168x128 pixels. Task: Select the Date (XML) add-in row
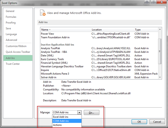(x=99, y=56)
